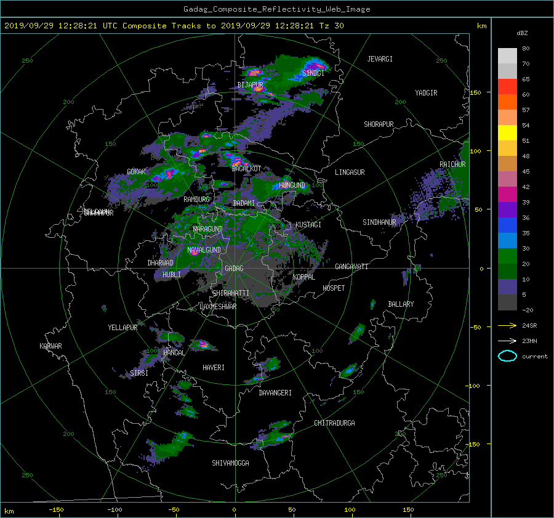Screen dimensions: 554x518
Task: Click the cyan 'current' ellipse legend icon
Action: tap(507, 356)
